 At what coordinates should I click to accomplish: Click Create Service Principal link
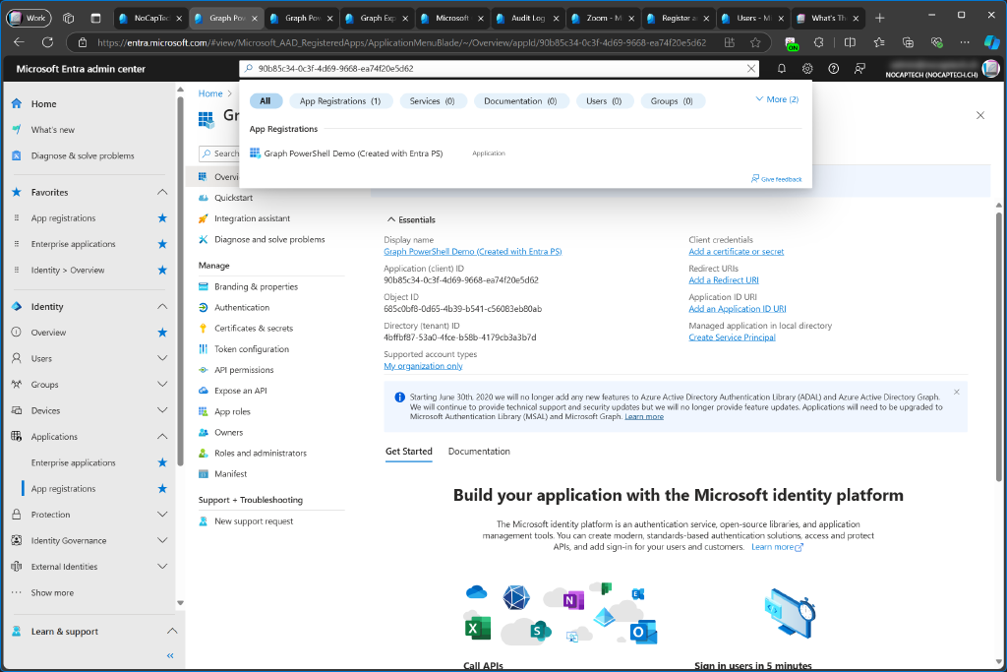click(732, 337)
